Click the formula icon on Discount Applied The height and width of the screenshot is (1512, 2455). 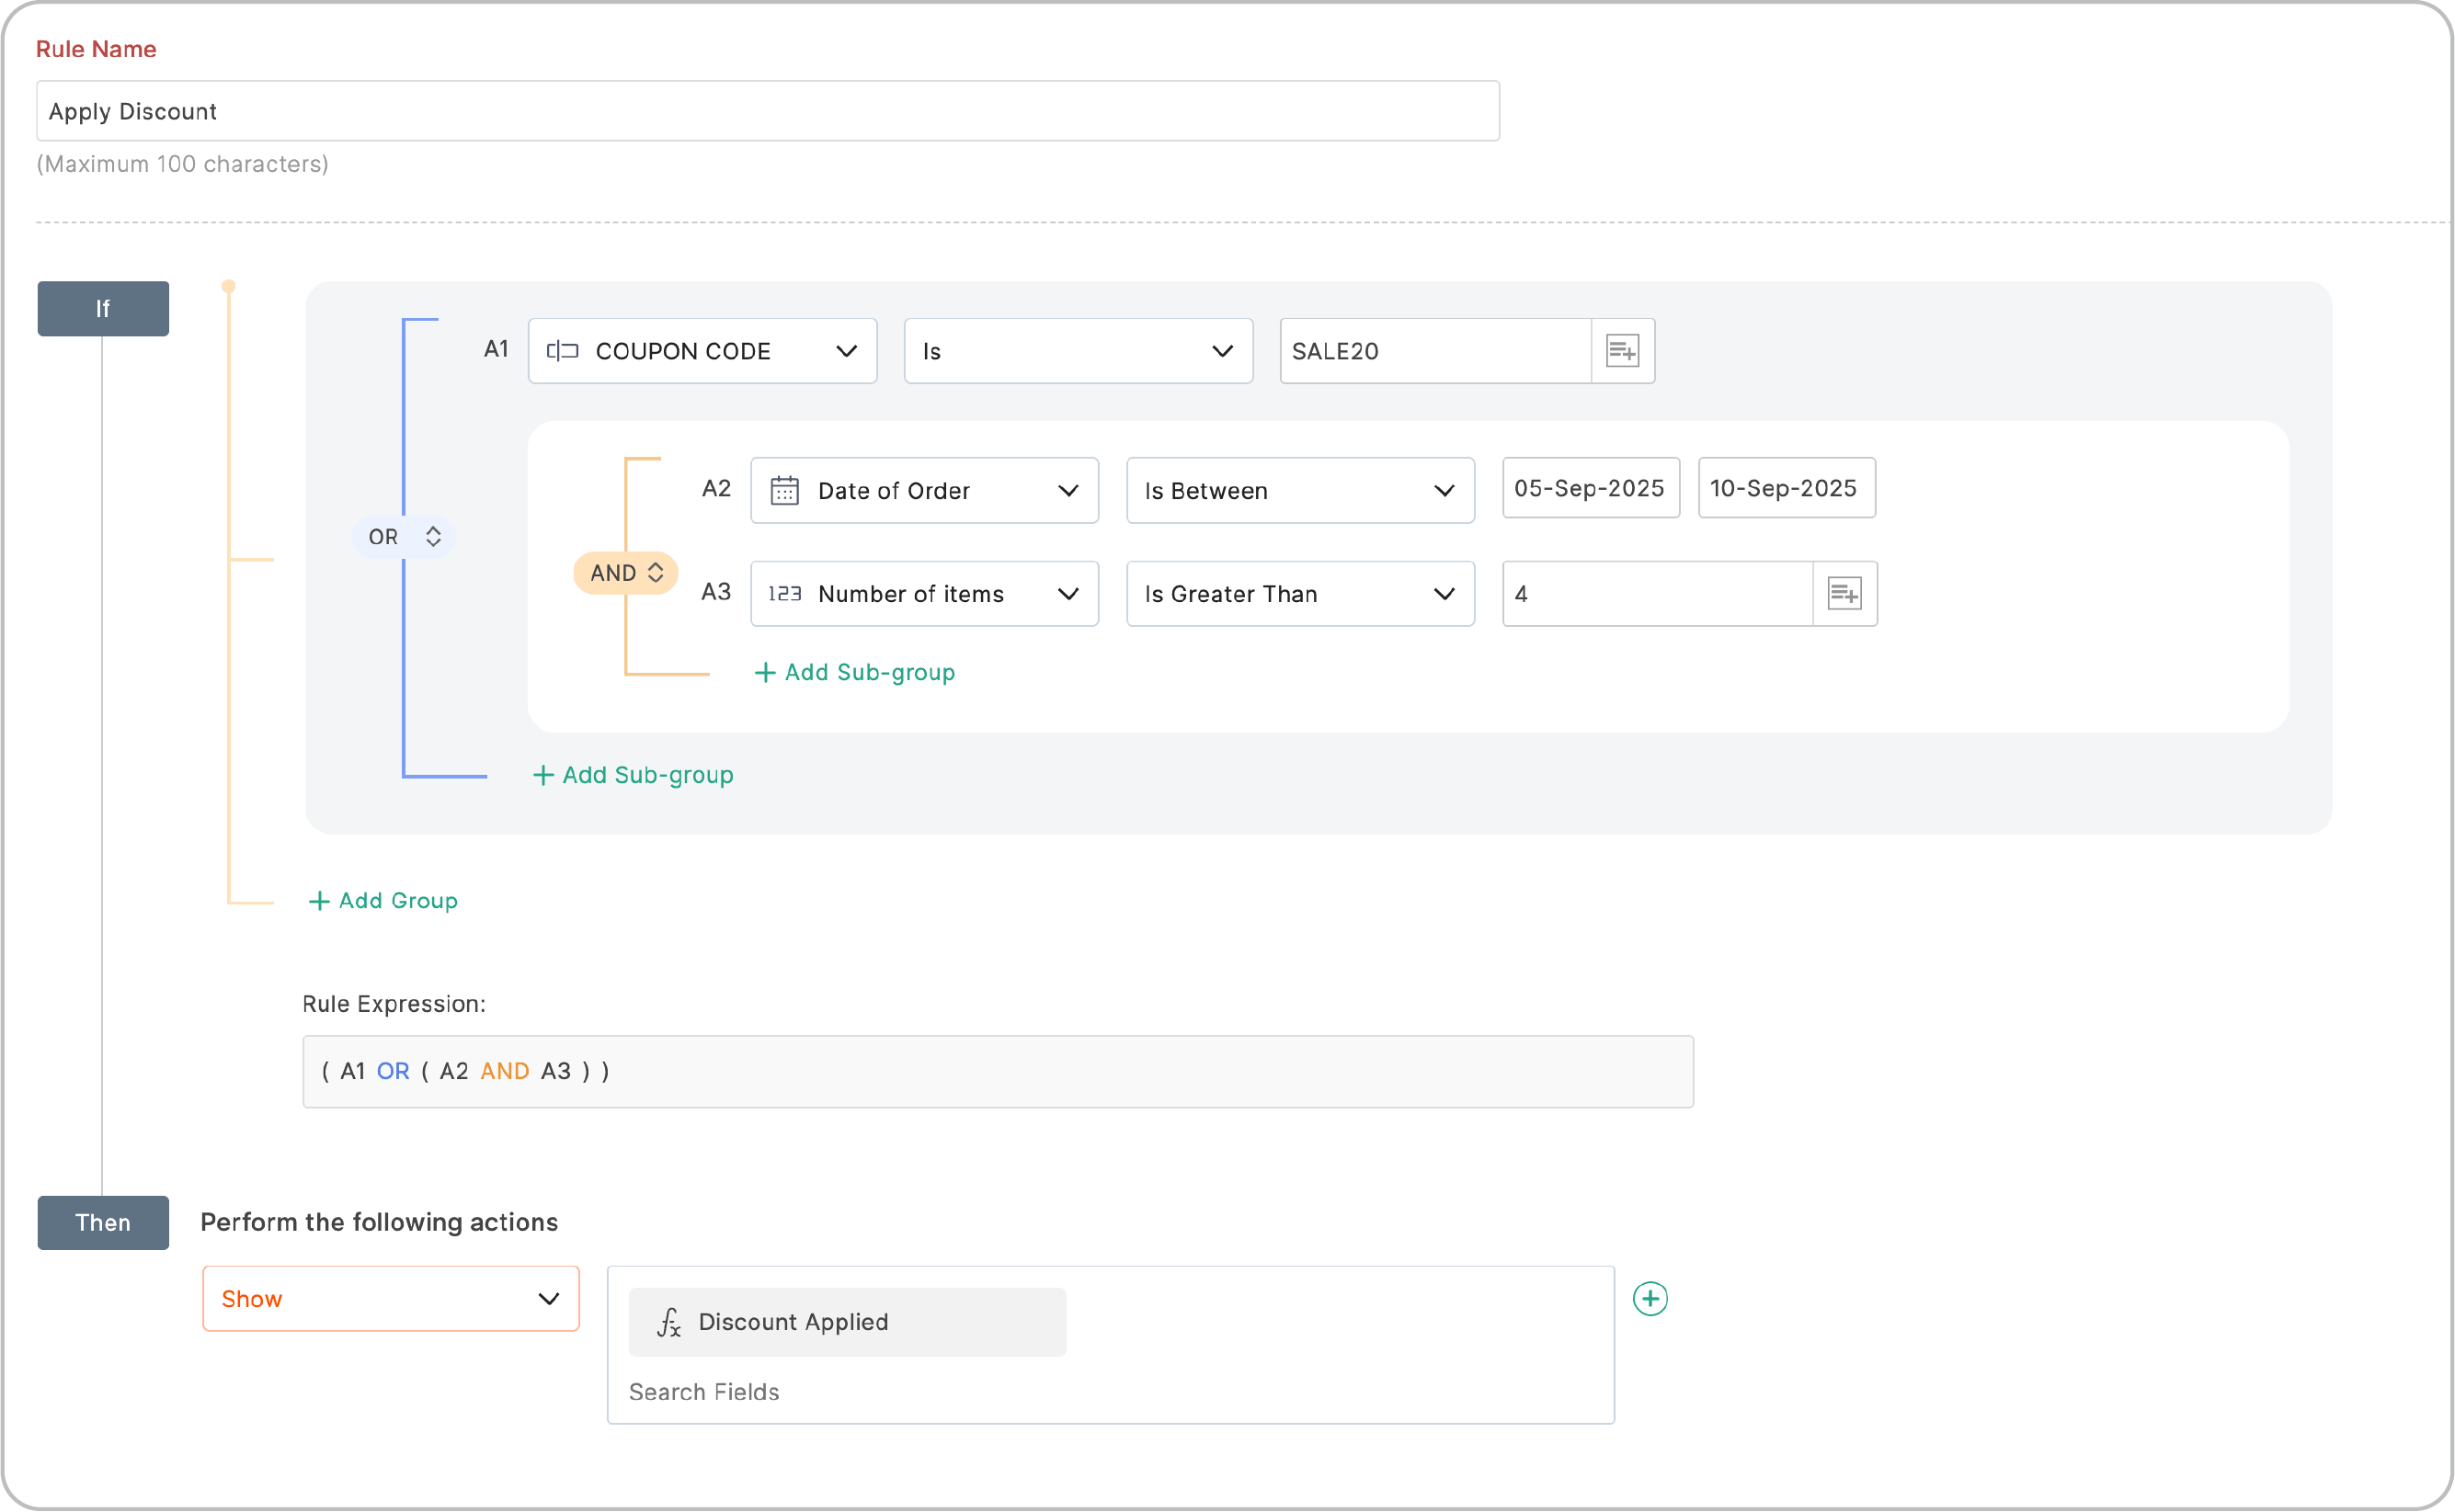point(668,1322)
